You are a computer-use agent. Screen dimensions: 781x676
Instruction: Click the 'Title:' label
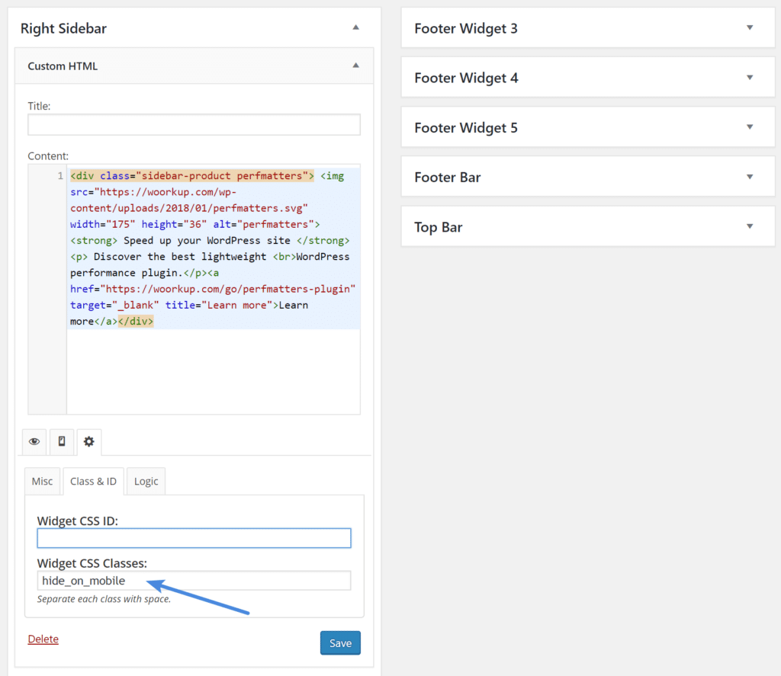(x=40, y=106)
